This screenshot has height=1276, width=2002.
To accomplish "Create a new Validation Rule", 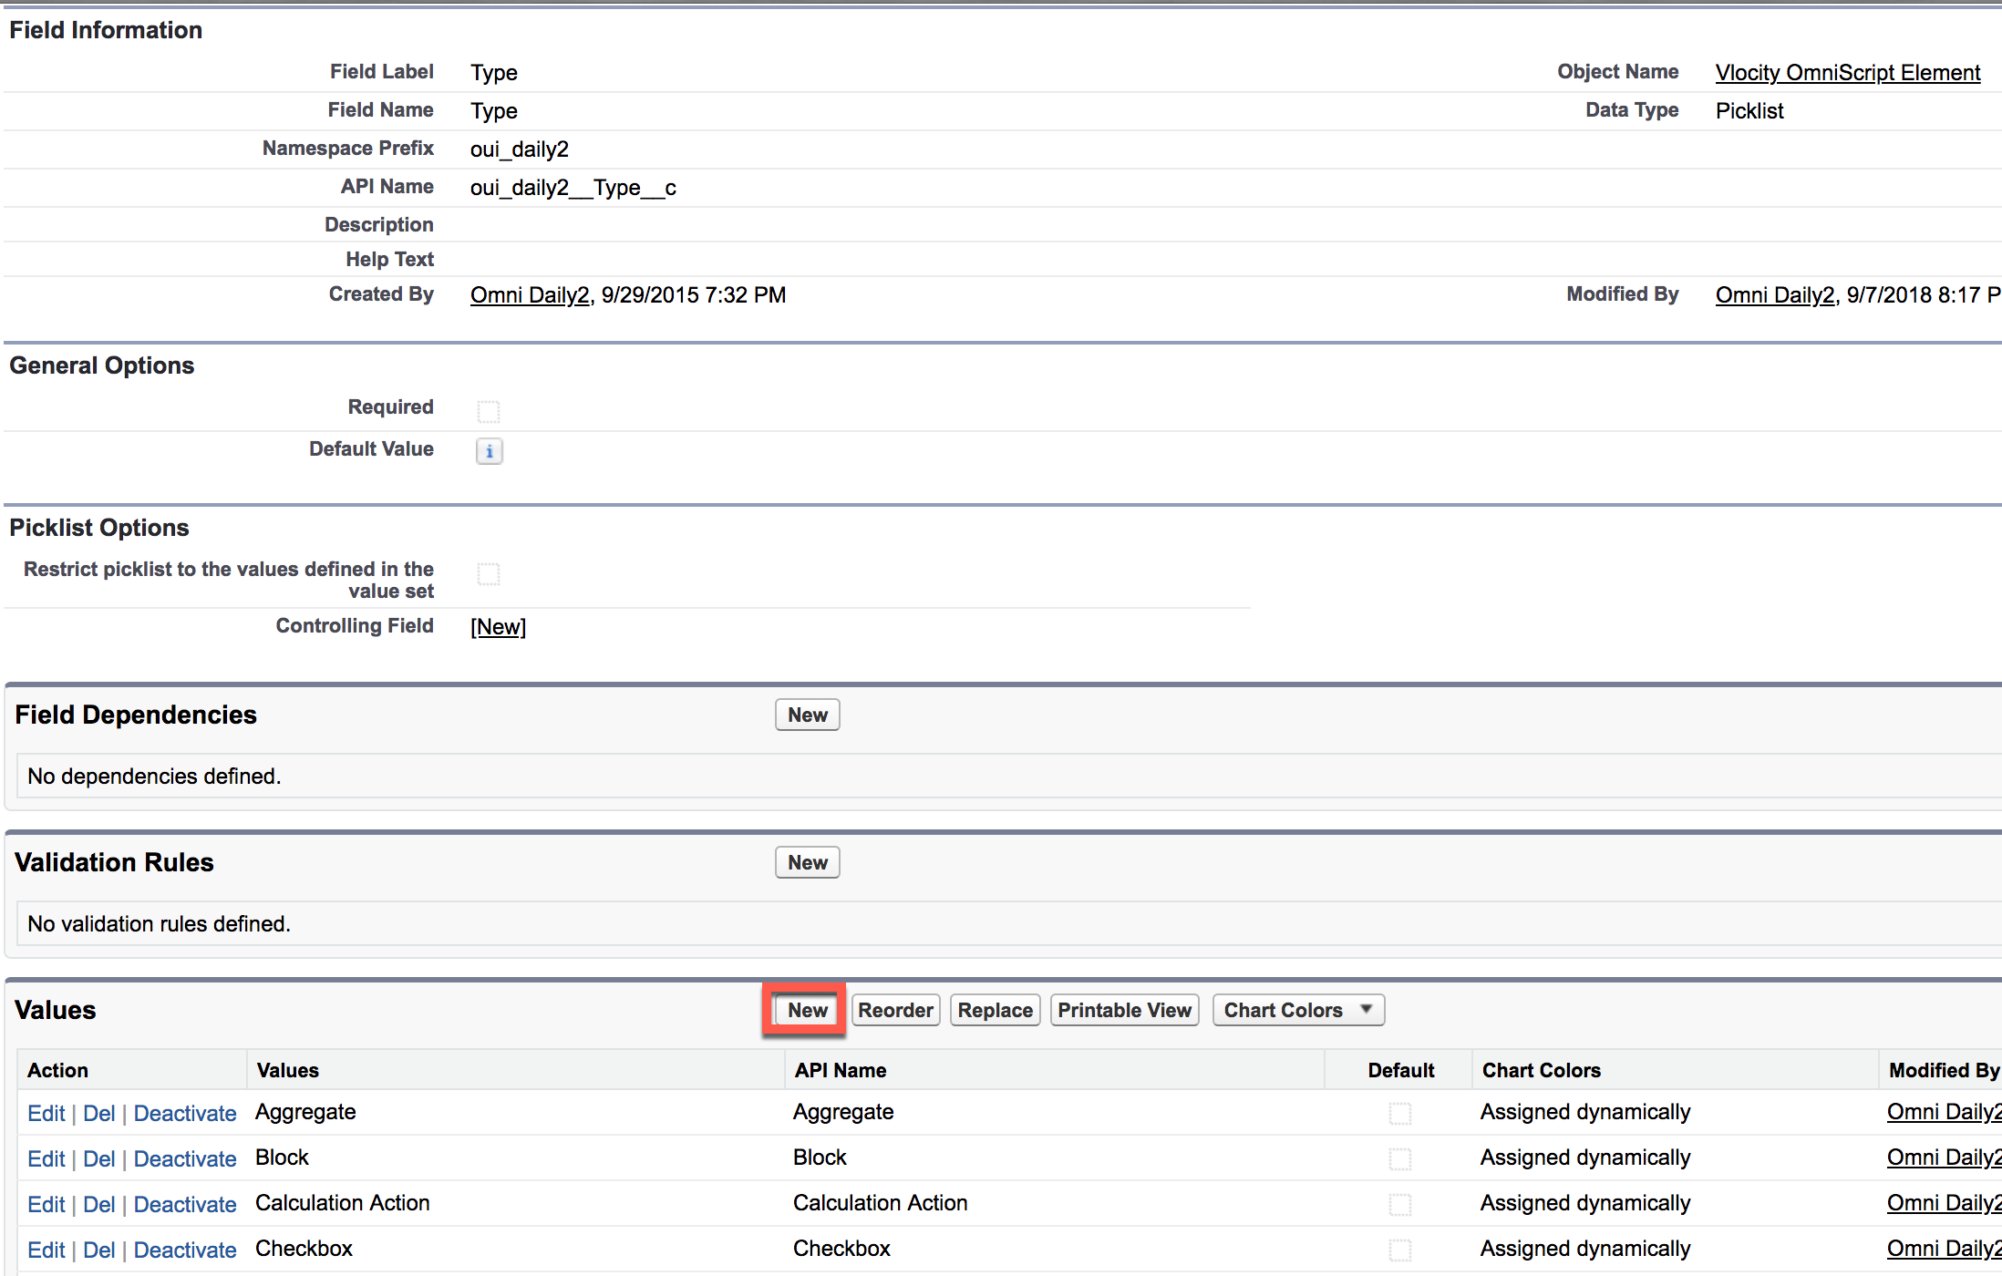I will pos(806,862).
